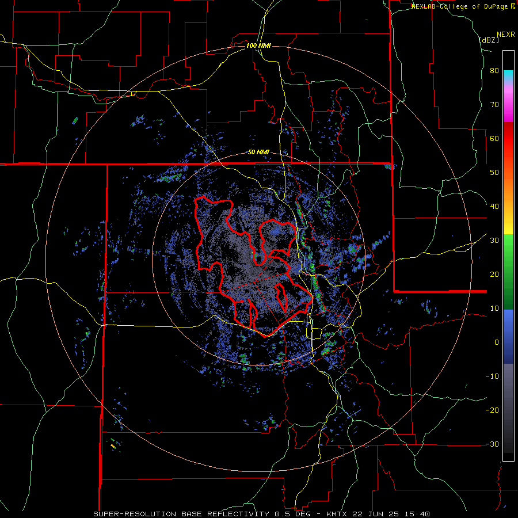Click the KMTX station identifier in caption

point(338,514)
